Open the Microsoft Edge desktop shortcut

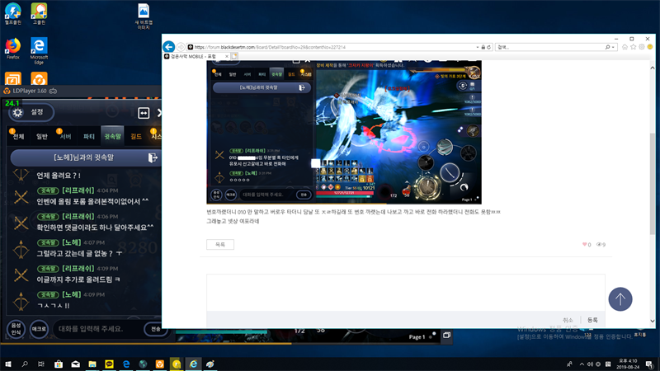tap(39, 51)
